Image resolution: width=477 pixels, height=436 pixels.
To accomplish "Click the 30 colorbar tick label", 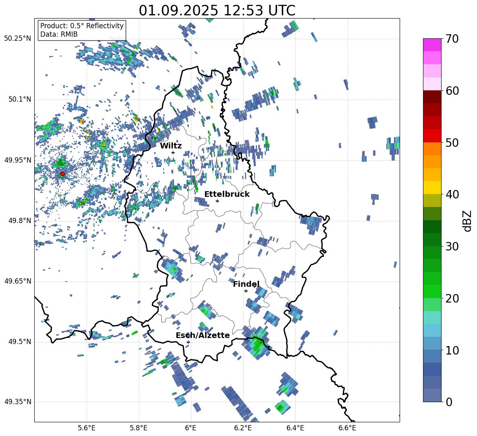I will pos(452,246).
